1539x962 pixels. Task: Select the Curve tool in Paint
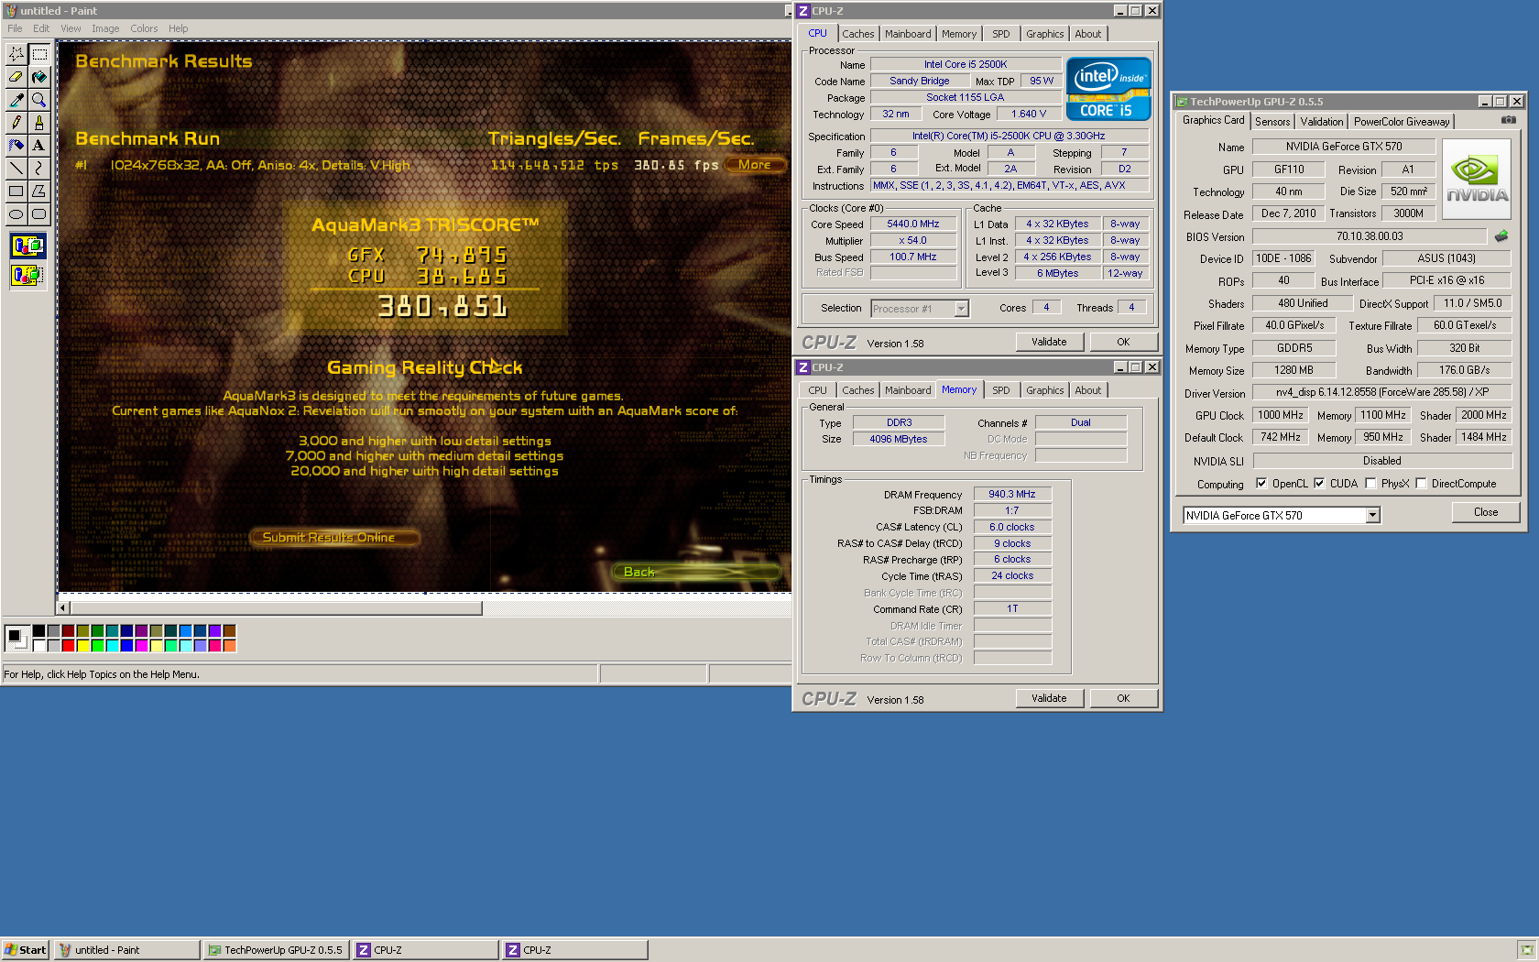click(x=39, y=169)
